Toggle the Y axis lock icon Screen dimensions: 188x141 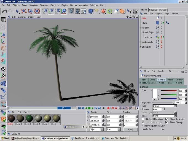pyautogui.click(x=52, y=11)
